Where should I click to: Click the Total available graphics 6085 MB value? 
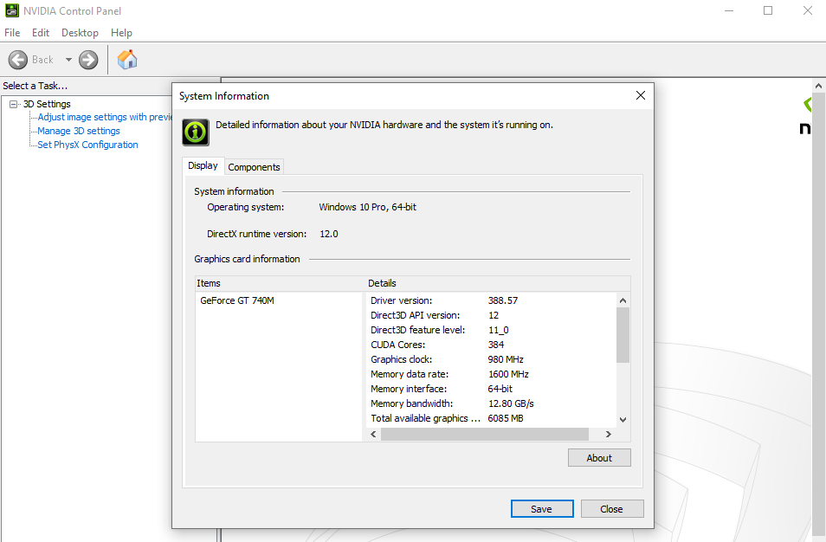tap(506, 418)
